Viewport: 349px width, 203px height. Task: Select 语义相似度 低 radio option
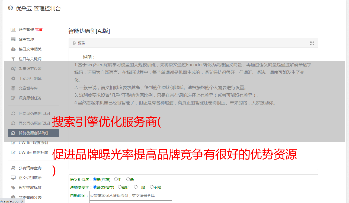[x=128, y=179]
